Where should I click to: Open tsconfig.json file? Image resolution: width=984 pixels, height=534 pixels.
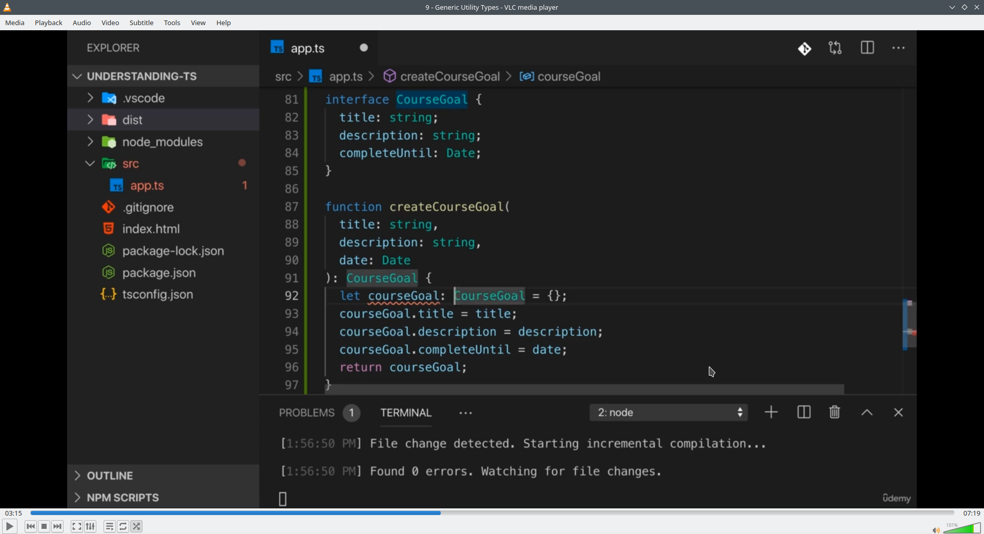pyautogui.click(x=163, y=295)
